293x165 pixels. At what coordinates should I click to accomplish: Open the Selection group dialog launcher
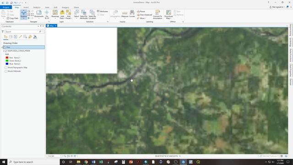[108, 22]
